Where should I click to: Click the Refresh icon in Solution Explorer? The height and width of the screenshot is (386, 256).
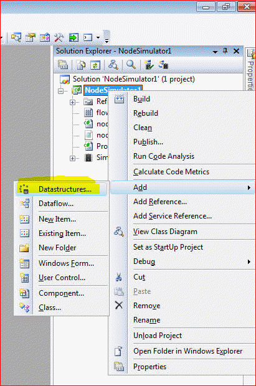[95, 65]
